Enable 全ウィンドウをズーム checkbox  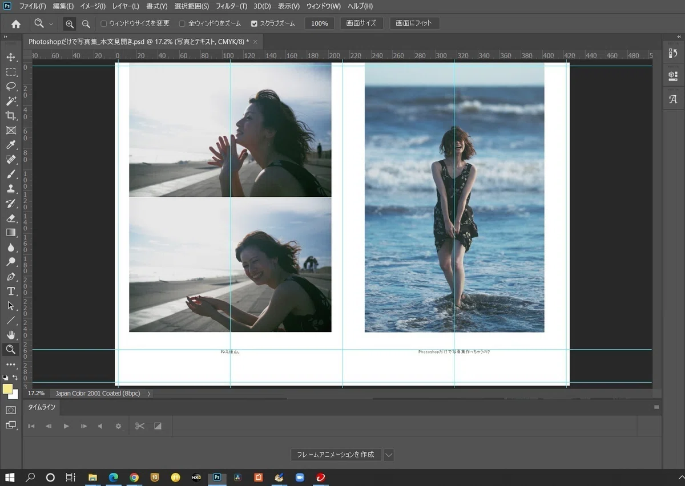click(182, 24)
